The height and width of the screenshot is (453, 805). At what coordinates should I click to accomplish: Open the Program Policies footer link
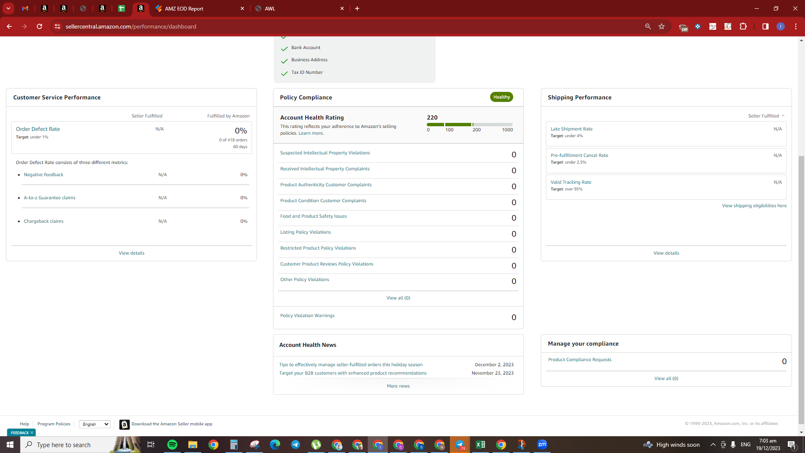coord(54,424)
